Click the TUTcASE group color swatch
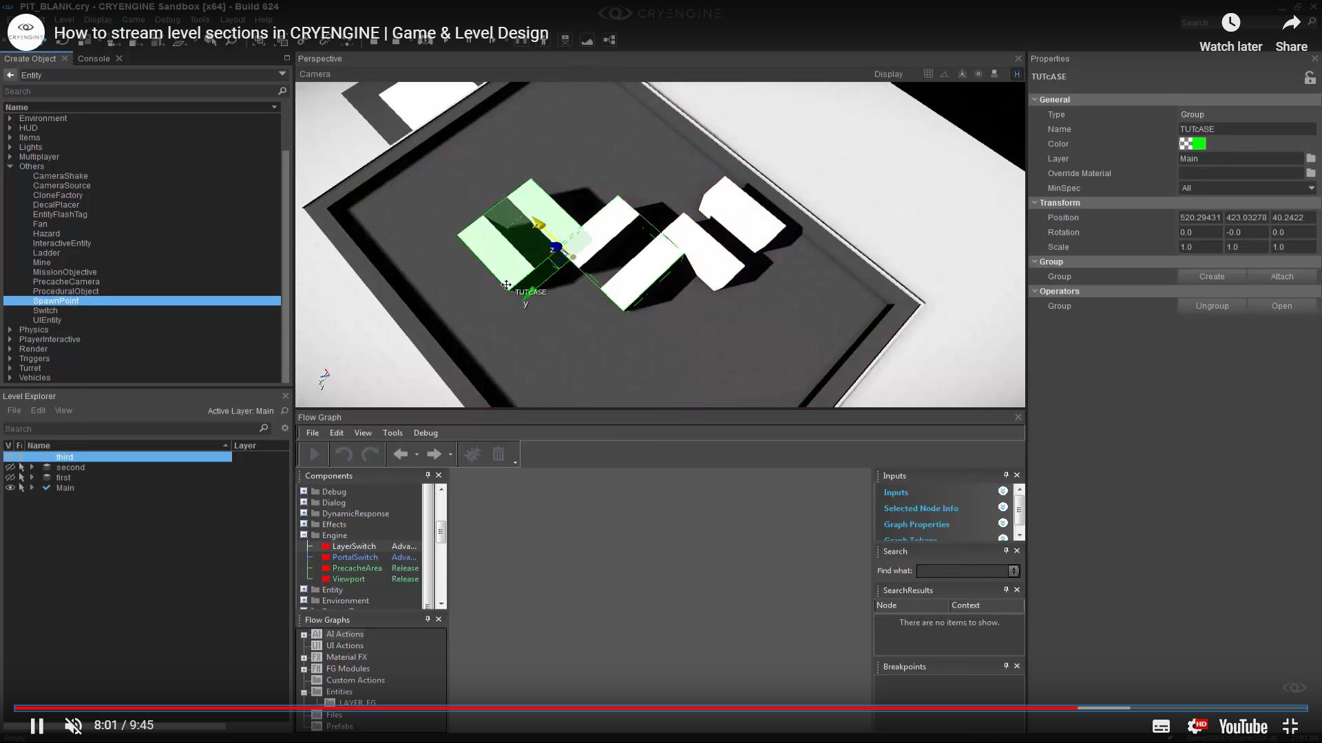 click(1191, 143)
